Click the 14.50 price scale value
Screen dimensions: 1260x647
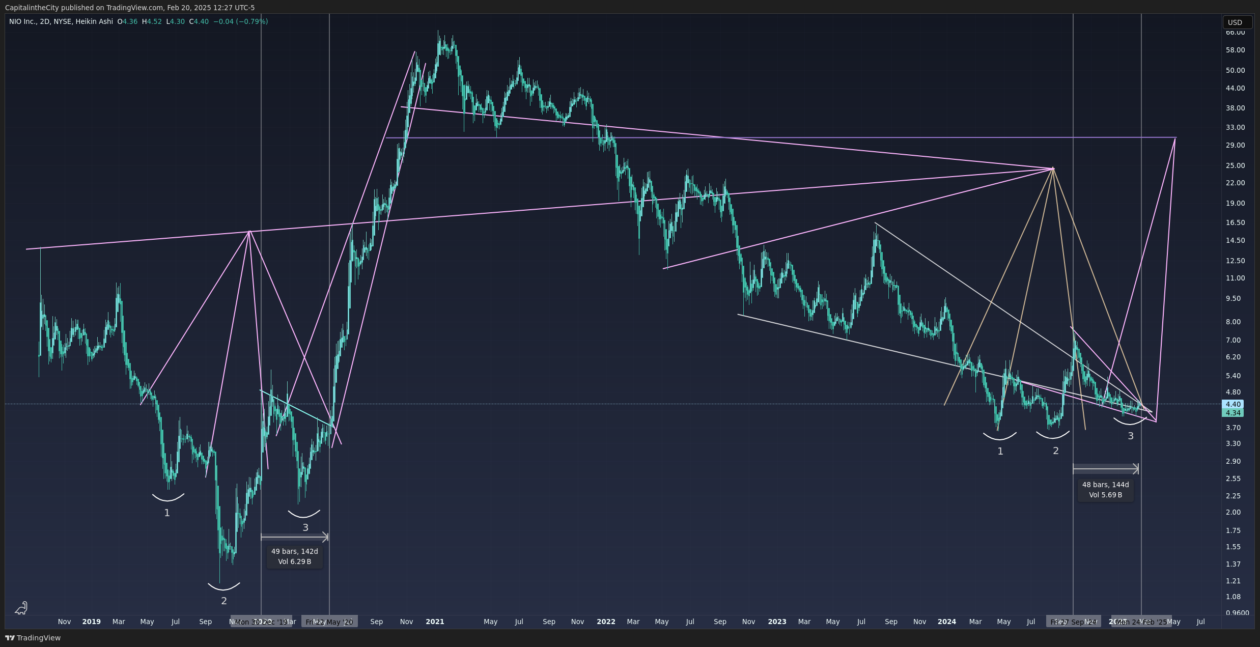[x=1235, y=240]
